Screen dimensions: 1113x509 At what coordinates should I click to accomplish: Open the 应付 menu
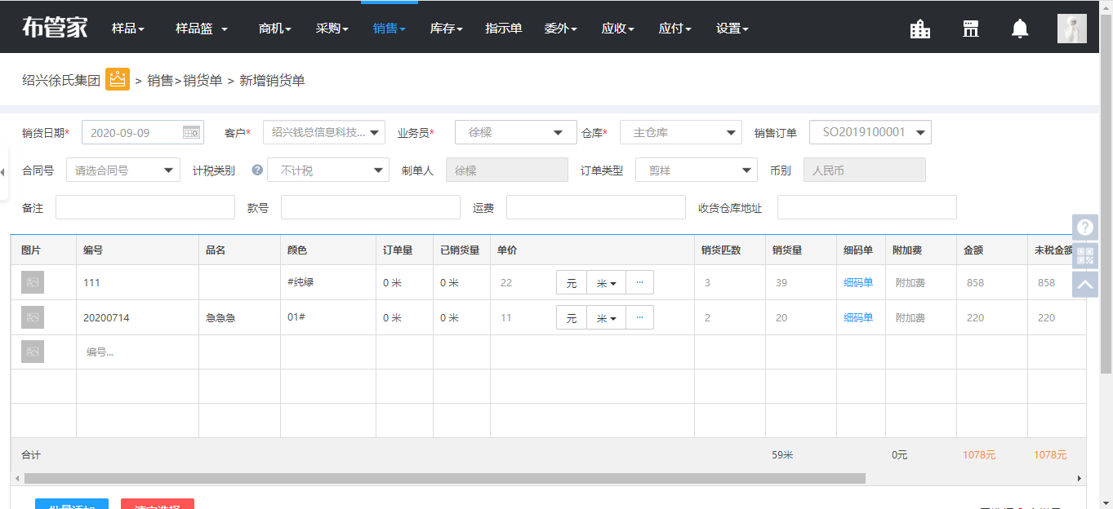pos(675,29)
